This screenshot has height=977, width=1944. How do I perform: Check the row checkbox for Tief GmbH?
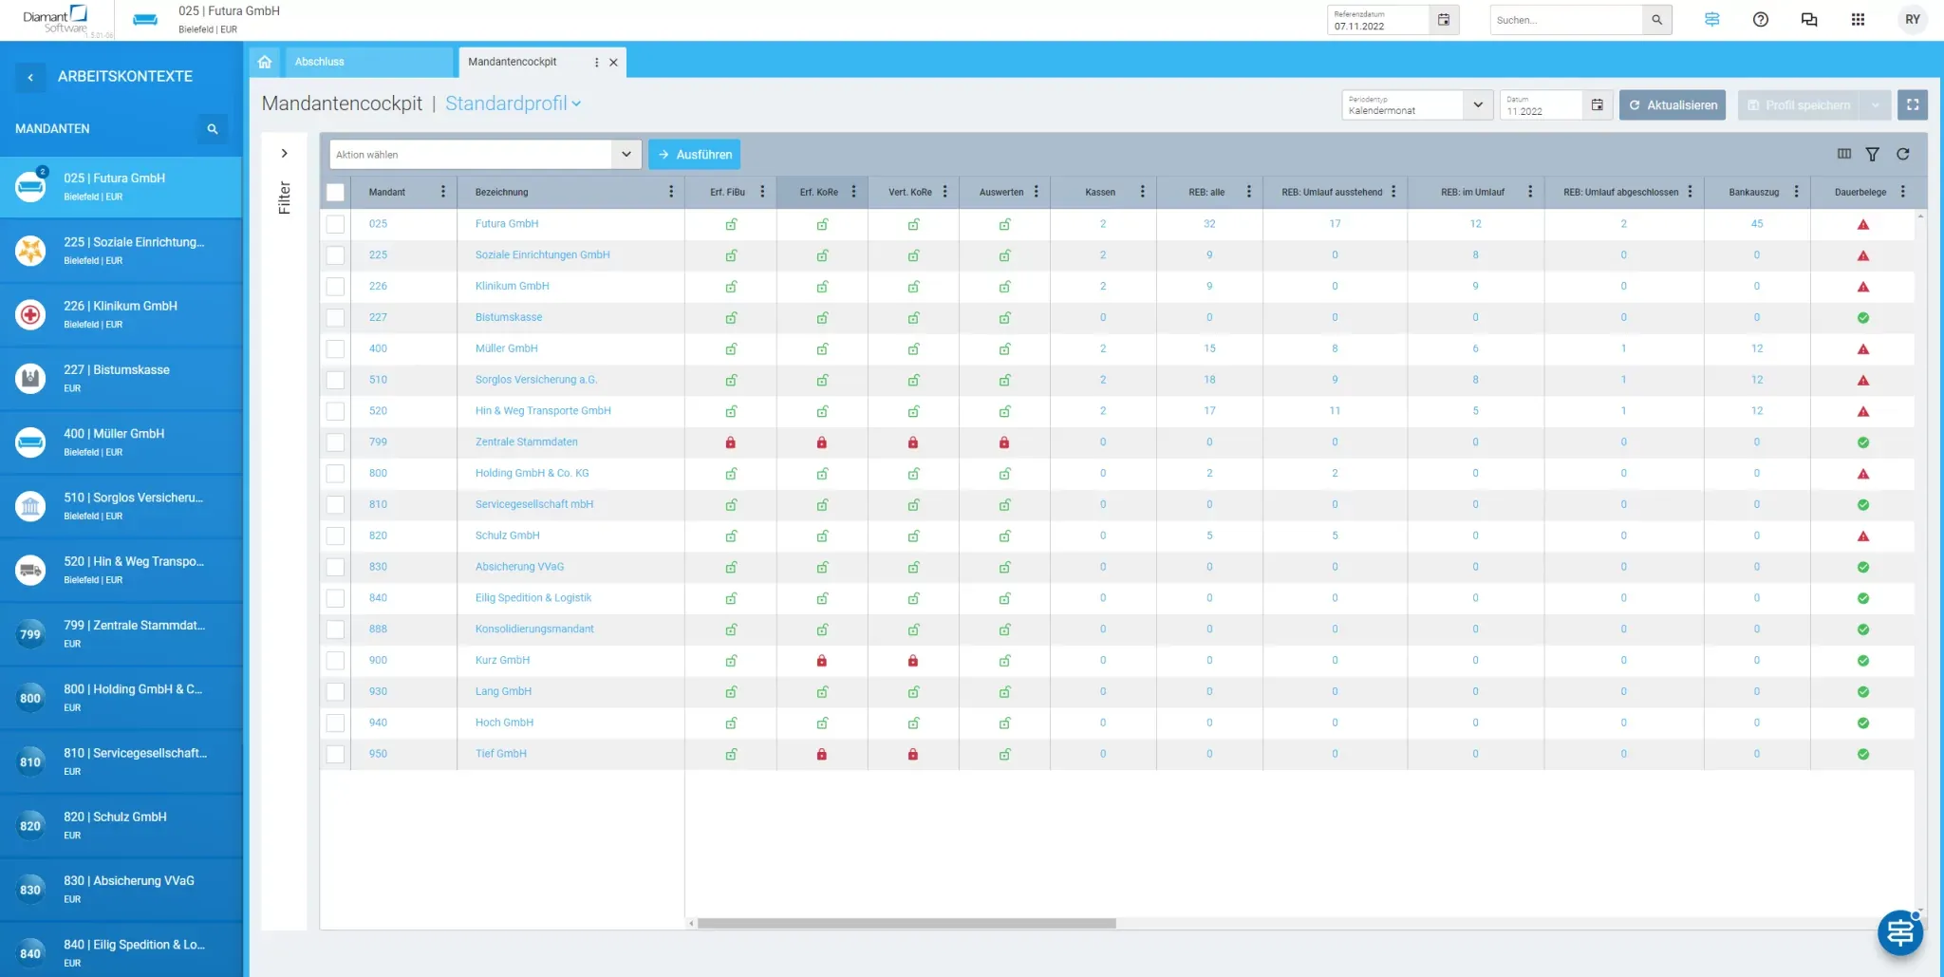tap(335, 754)
